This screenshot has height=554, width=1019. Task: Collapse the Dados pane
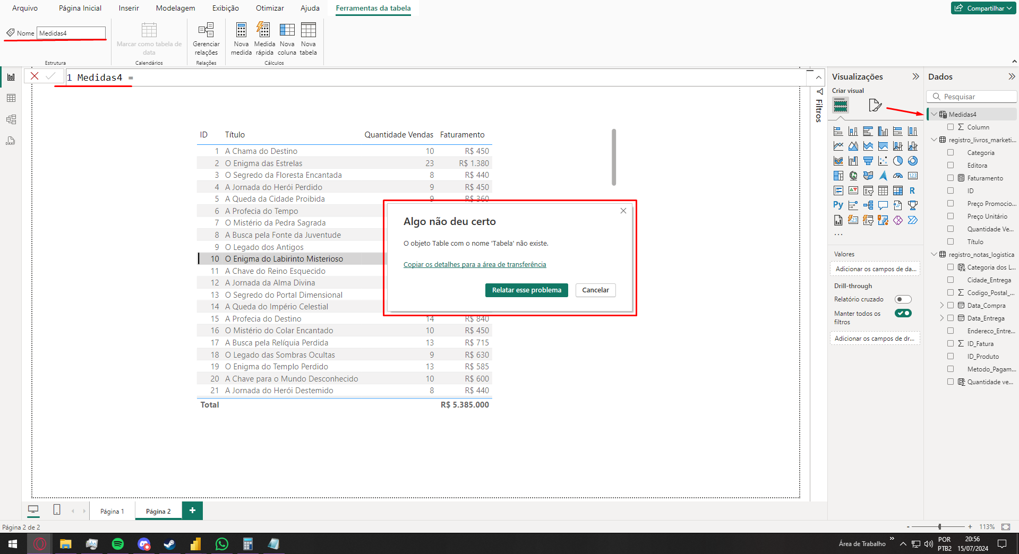coord(1012,76)
